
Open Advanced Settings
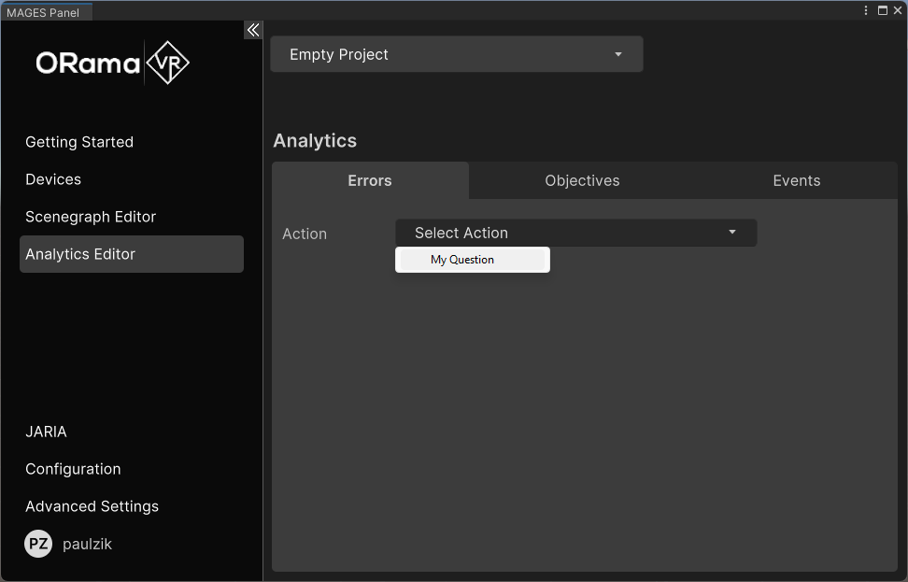(92, 506)
